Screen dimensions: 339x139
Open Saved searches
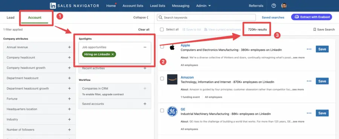coord(273,18)
